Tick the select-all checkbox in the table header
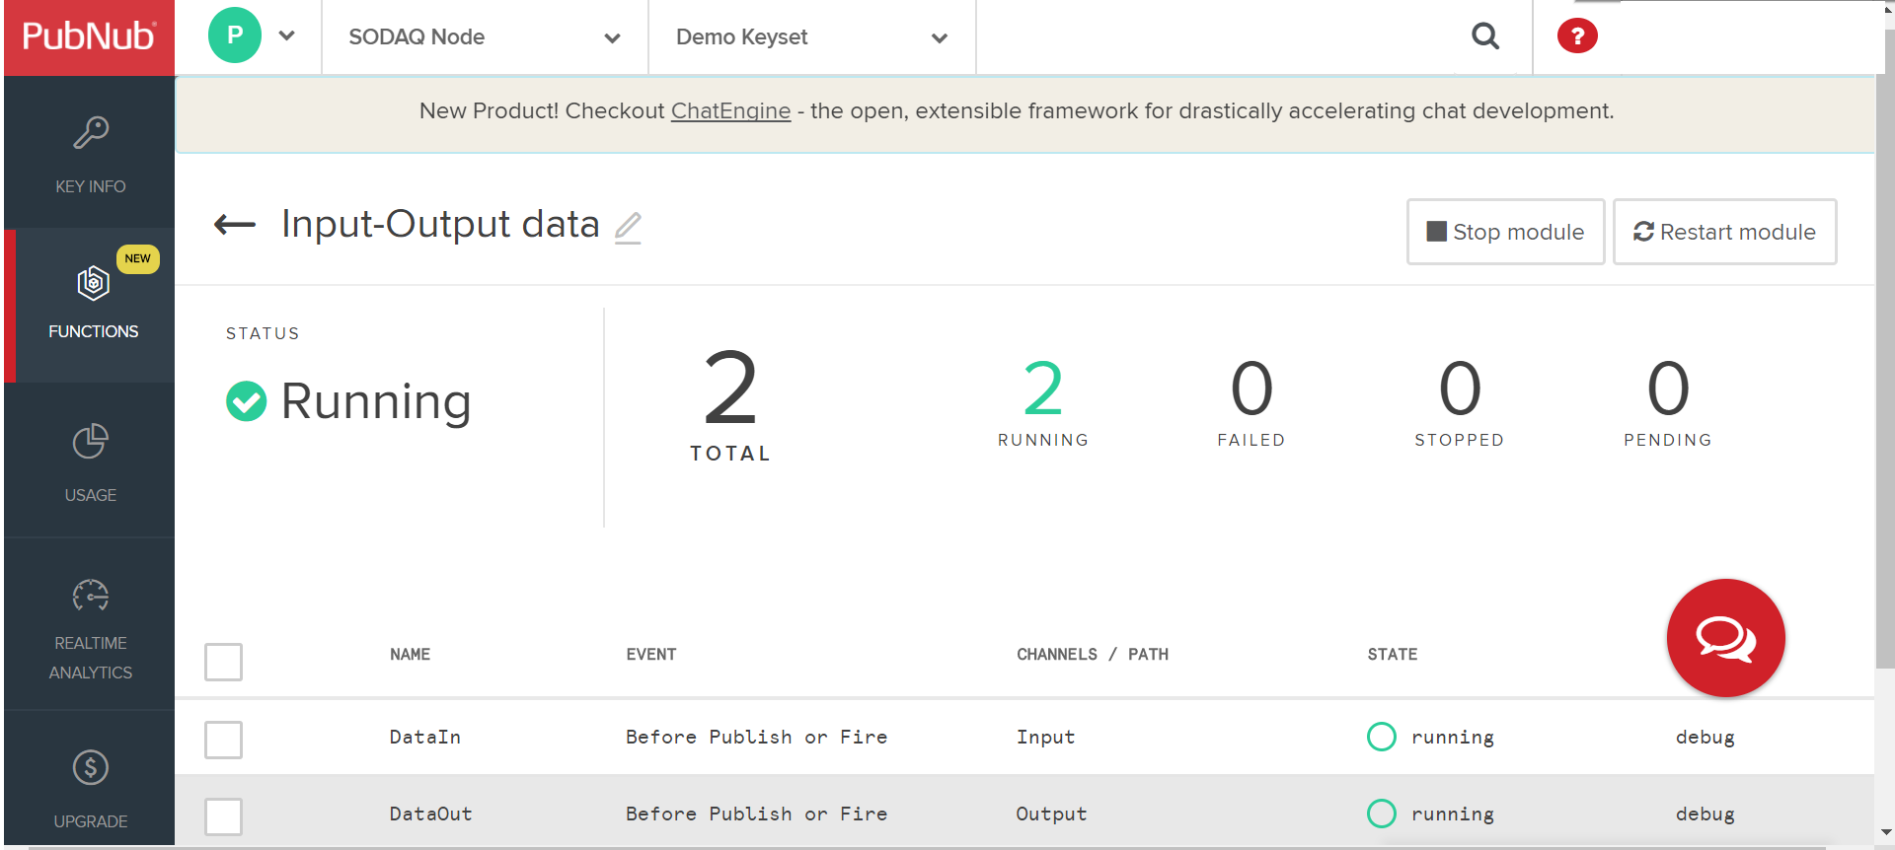 tap(223, 662)
